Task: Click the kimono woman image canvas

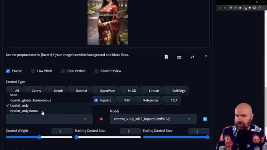Action: [108, 22]
